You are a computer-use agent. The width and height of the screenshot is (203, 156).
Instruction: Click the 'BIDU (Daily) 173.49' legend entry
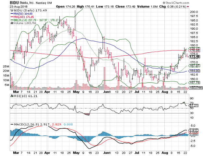point(30,10)
